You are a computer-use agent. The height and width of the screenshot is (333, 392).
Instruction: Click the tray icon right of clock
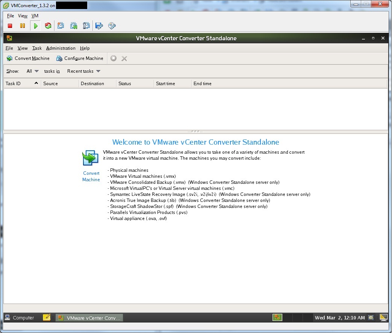point(371,318)
